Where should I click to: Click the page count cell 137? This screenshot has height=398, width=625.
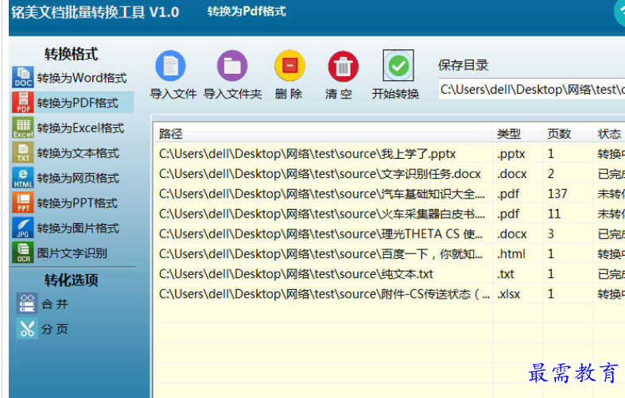click(557, 194)
